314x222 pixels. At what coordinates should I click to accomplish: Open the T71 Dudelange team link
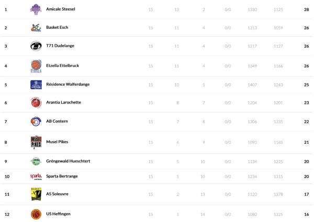pos(60,46)
